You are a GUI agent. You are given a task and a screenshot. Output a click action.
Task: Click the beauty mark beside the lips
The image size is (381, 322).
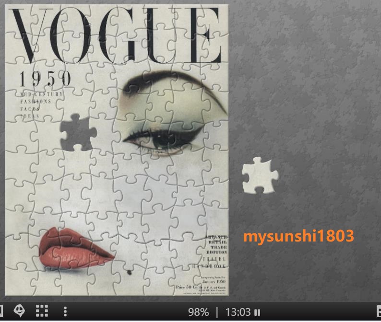click(x=129, y=273)
